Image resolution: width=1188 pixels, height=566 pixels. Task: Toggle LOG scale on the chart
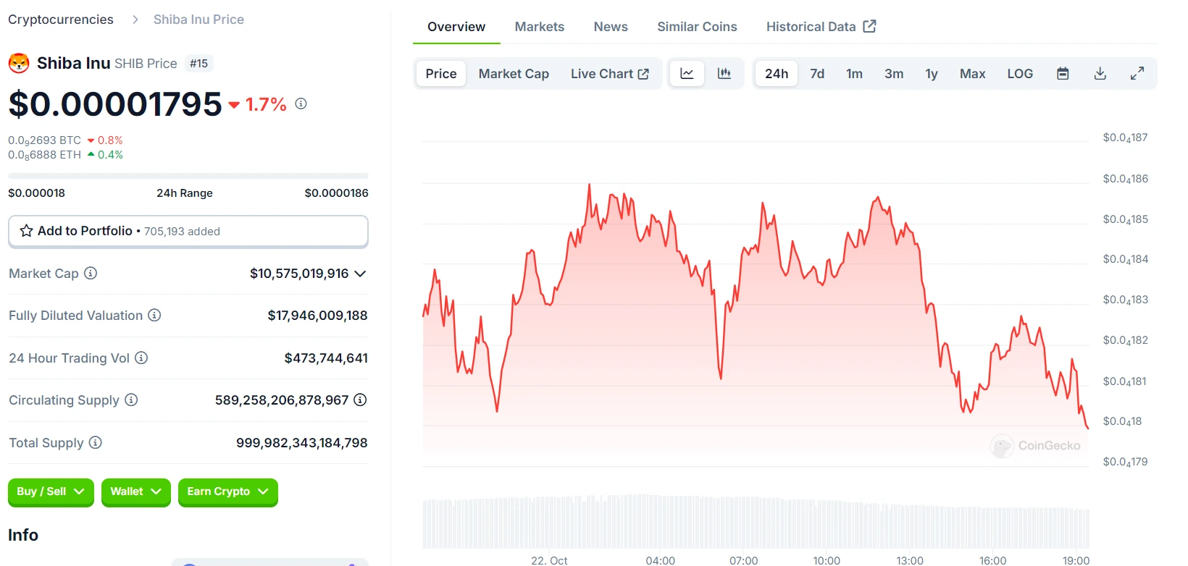[1020, 74]
